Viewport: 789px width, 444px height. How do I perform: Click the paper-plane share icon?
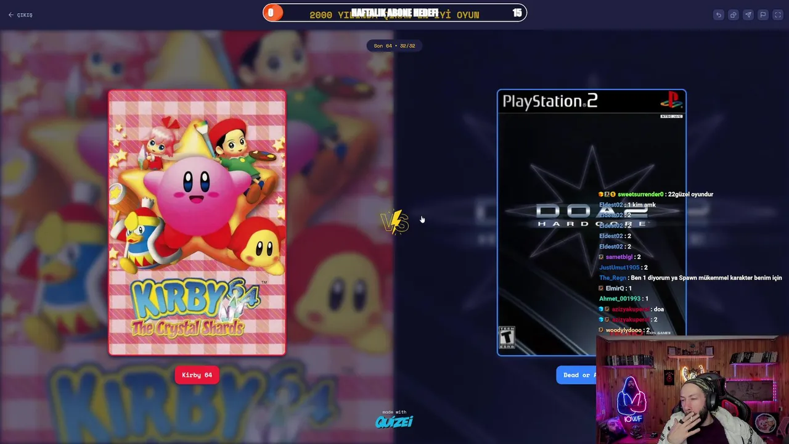pos(748,15)
